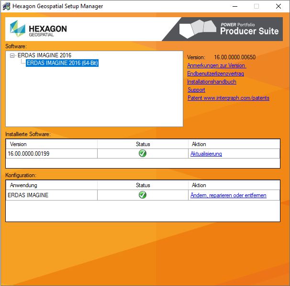The width and height of the screenshot is (290, 286).
Task: Click green check icon in Installierte Software row
Action: tap(143, 154)
